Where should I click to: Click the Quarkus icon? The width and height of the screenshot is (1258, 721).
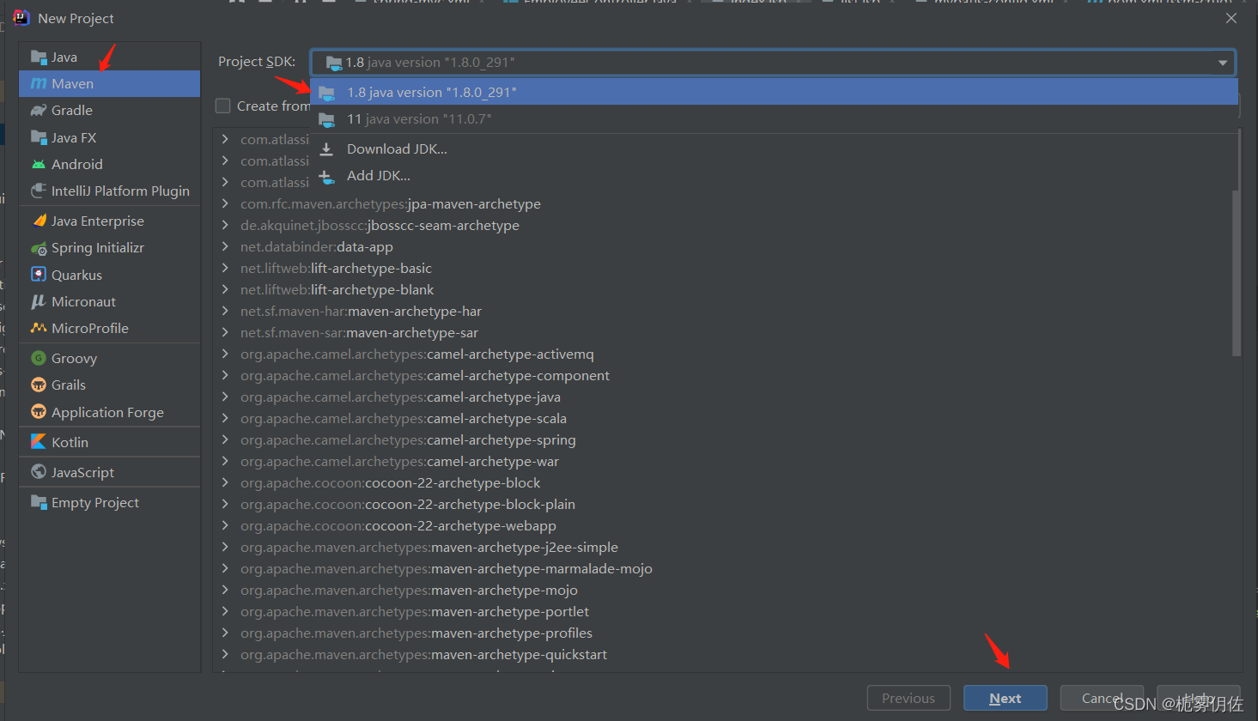point(39,275)
